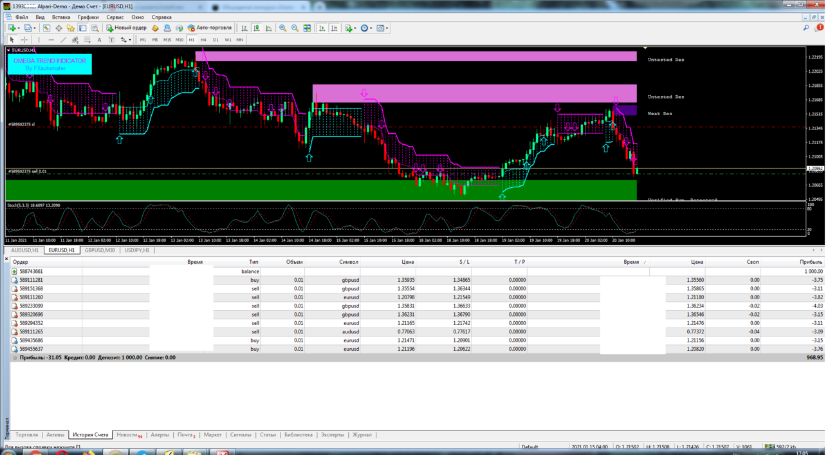This screenshot has height=455, width=830.
Task: Open the new chart toolbar icon
Action: tap(12, 28)
